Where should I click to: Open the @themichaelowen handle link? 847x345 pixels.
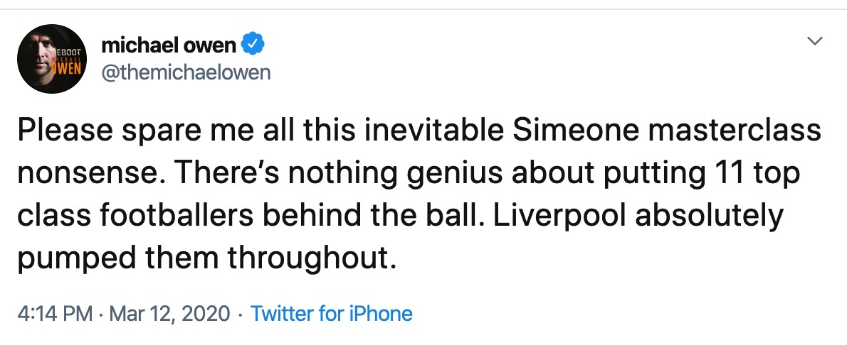point(186,72)
